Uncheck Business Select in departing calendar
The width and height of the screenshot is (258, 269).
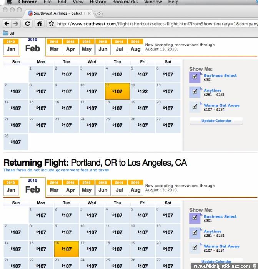(195, 76)
